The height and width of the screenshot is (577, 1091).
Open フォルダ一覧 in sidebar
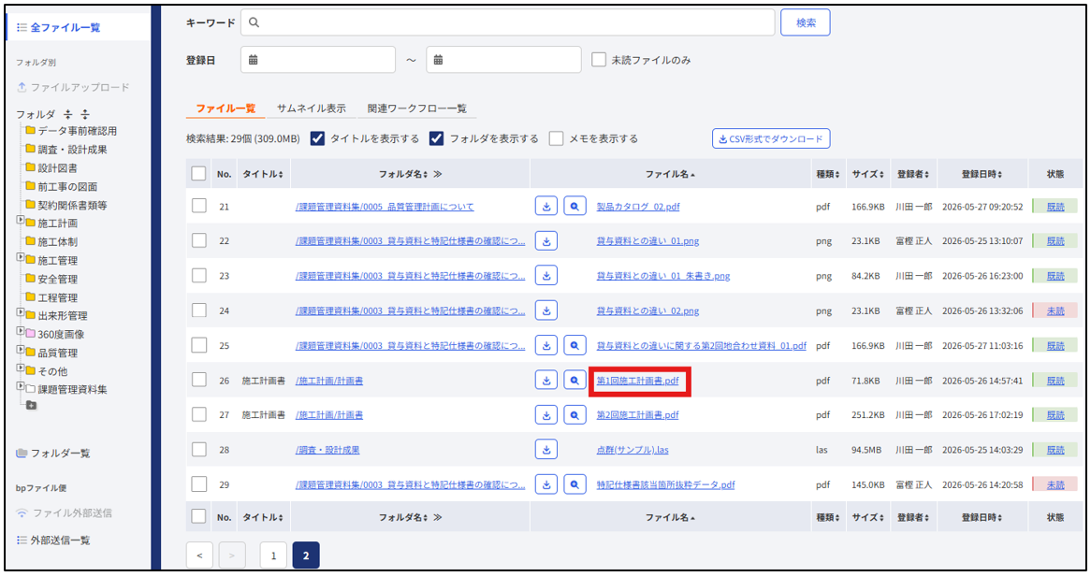point(53,454)
